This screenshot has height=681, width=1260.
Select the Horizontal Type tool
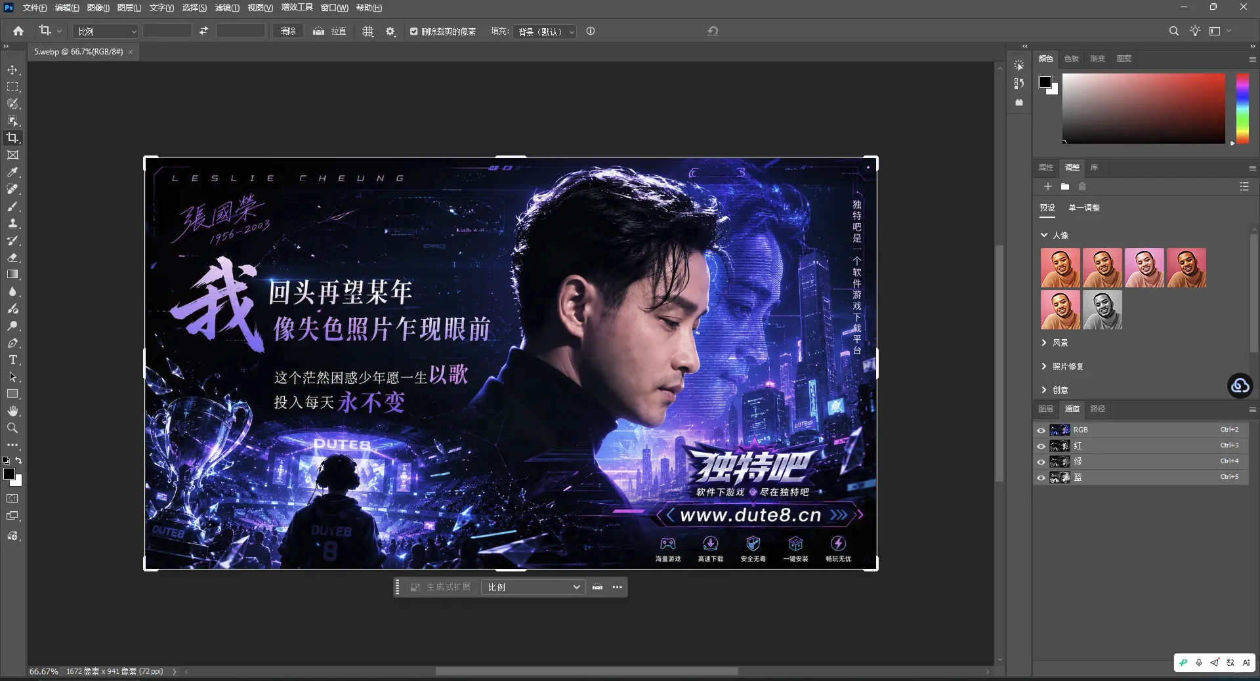[x=12, y=360]
